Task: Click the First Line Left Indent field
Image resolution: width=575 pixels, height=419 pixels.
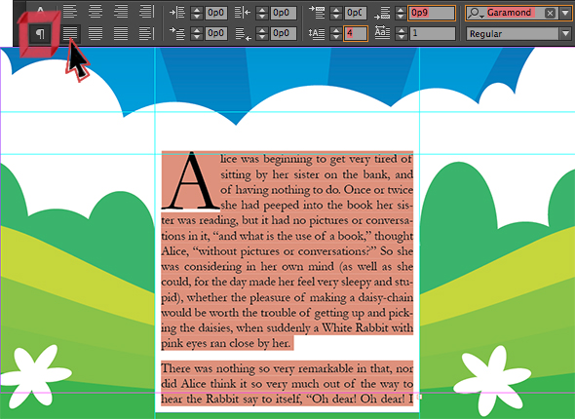Action: 216,33
